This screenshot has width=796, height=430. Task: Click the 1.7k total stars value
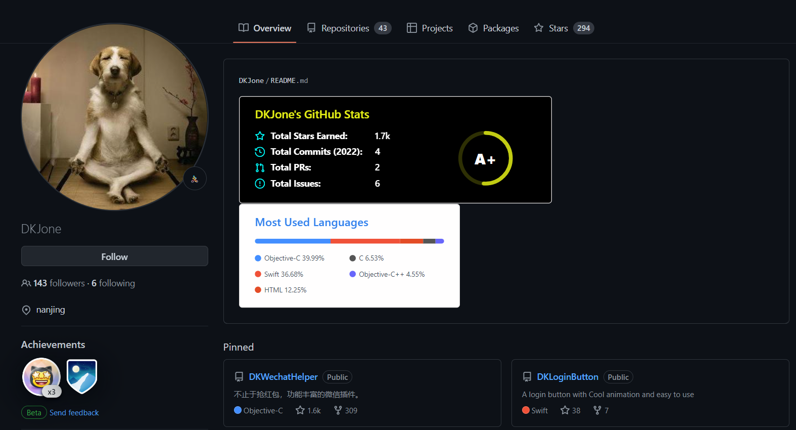point(382,136)
